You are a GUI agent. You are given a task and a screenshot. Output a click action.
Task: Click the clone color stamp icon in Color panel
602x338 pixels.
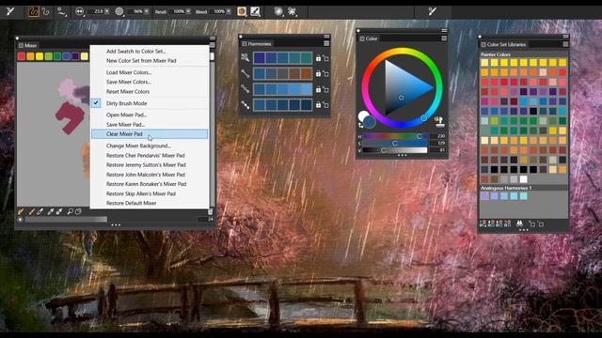[x=439, y=122]
